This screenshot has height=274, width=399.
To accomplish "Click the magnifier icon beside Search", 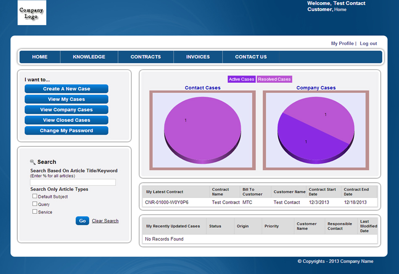I will tap(33, 162).
